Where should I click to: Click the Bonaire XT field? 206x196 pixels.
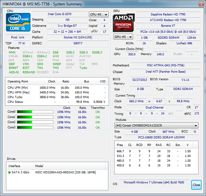[168, 26]
